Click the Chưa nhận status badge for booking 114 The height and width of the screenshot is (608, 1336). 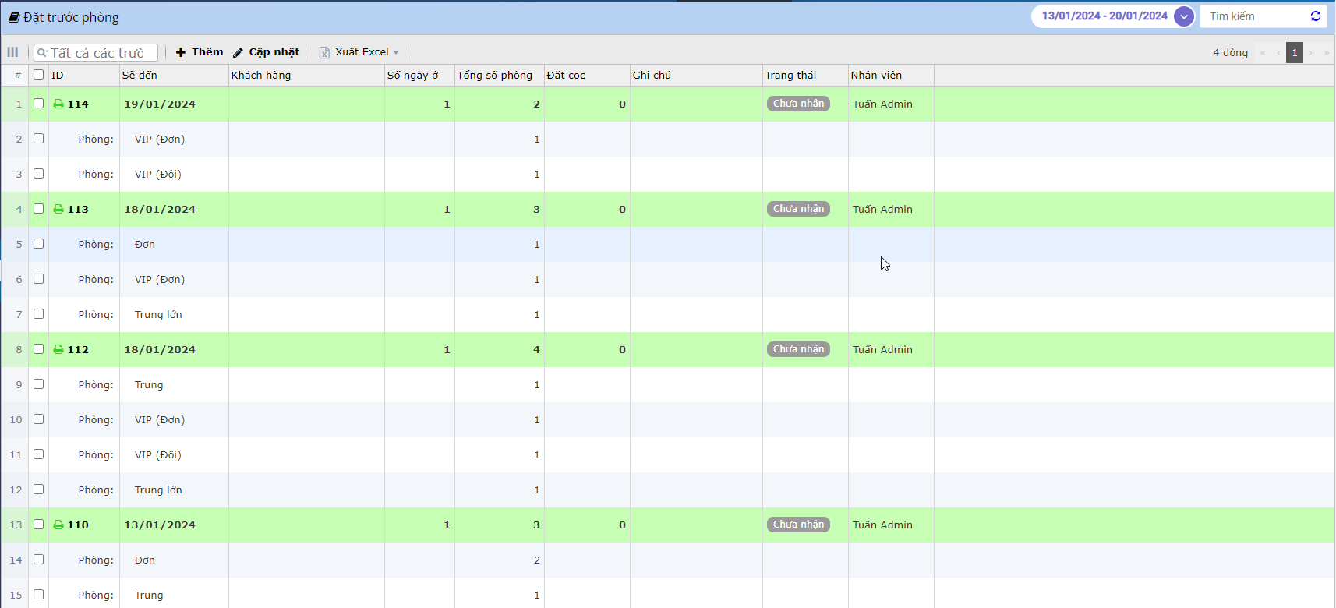(798, 104)
